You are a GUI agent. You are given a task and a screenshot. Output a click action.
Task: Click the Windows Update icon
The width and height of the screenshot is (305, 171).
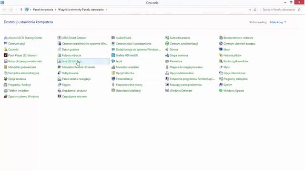[x=221, y=91]
